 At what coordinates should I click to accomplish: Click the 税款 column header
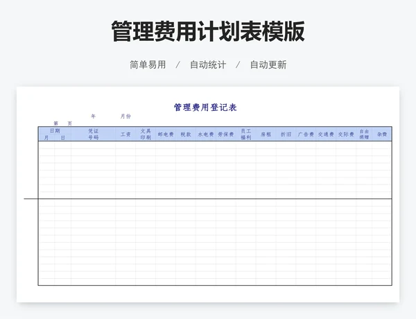(x=186, y=134)
